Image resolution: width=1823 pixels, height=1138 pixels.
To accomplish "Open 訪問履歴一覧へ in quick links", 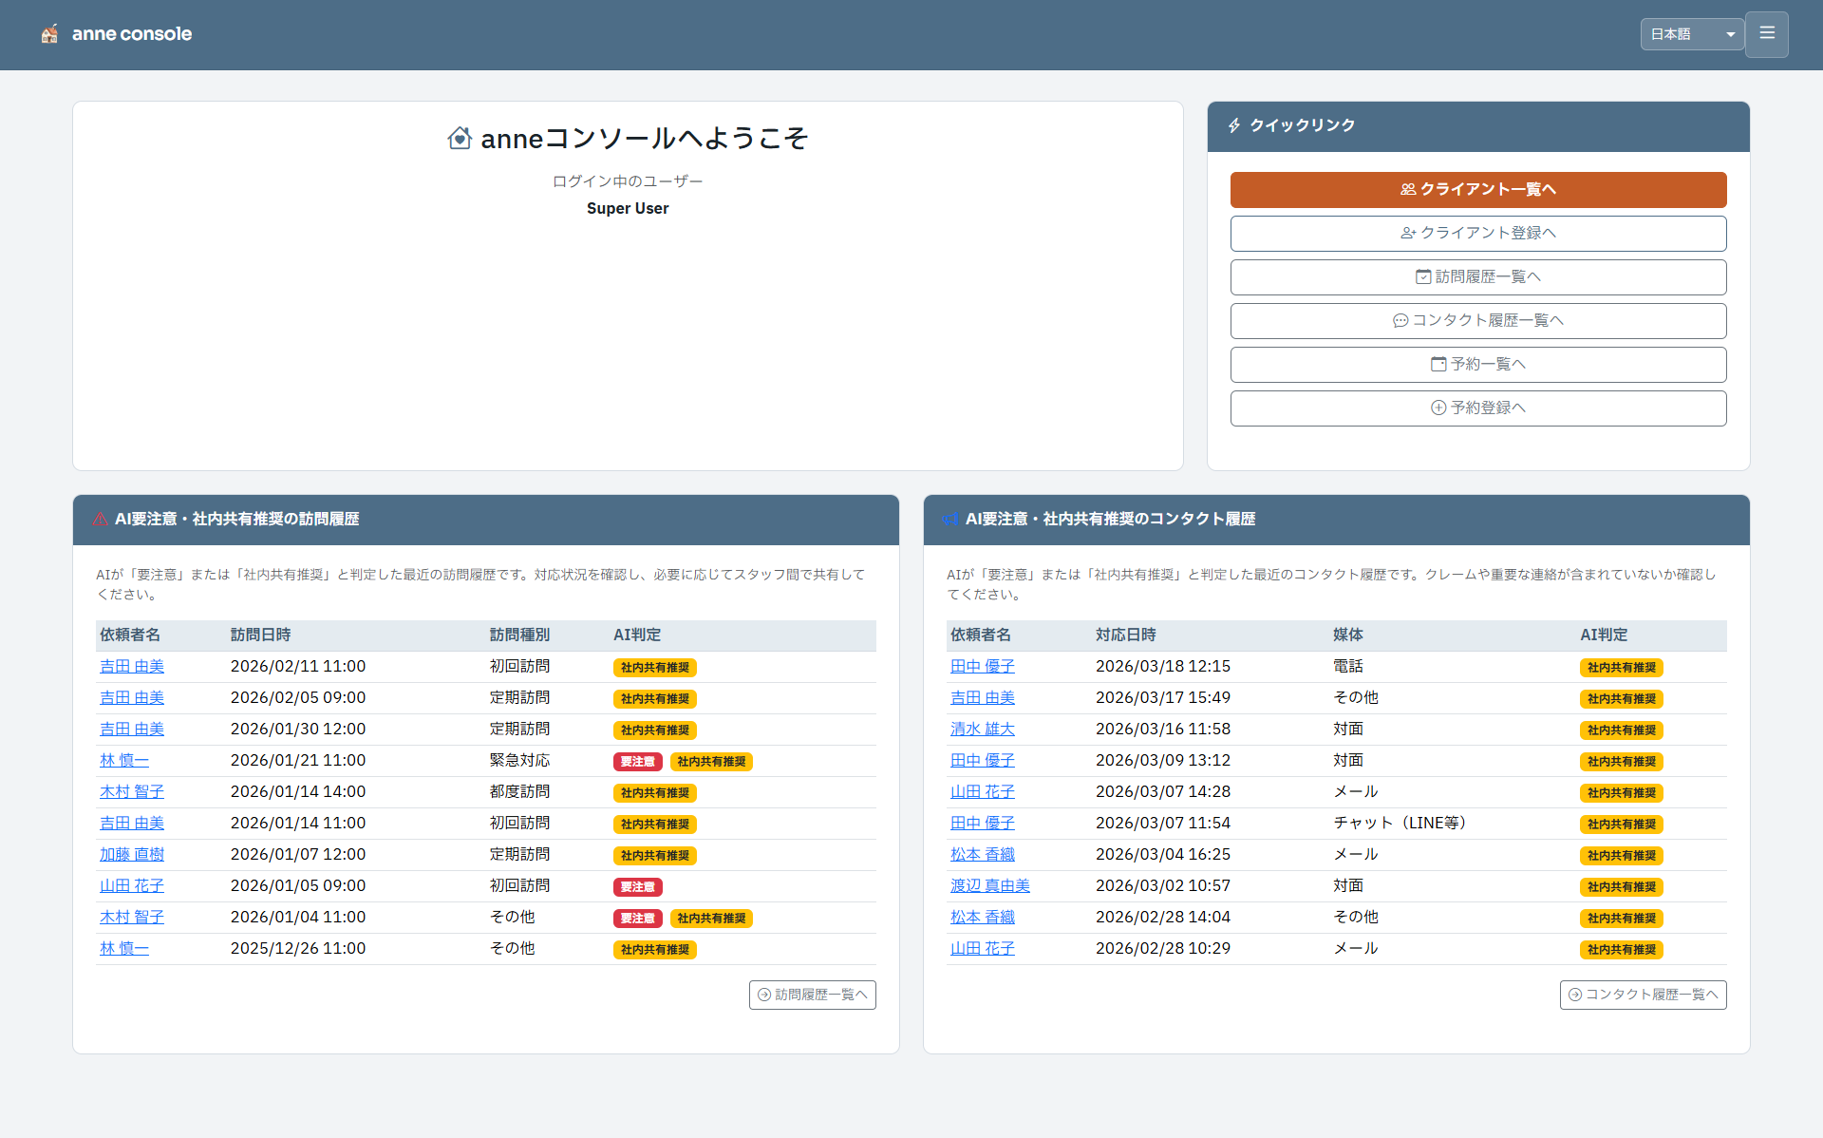I will [1478, 277].
